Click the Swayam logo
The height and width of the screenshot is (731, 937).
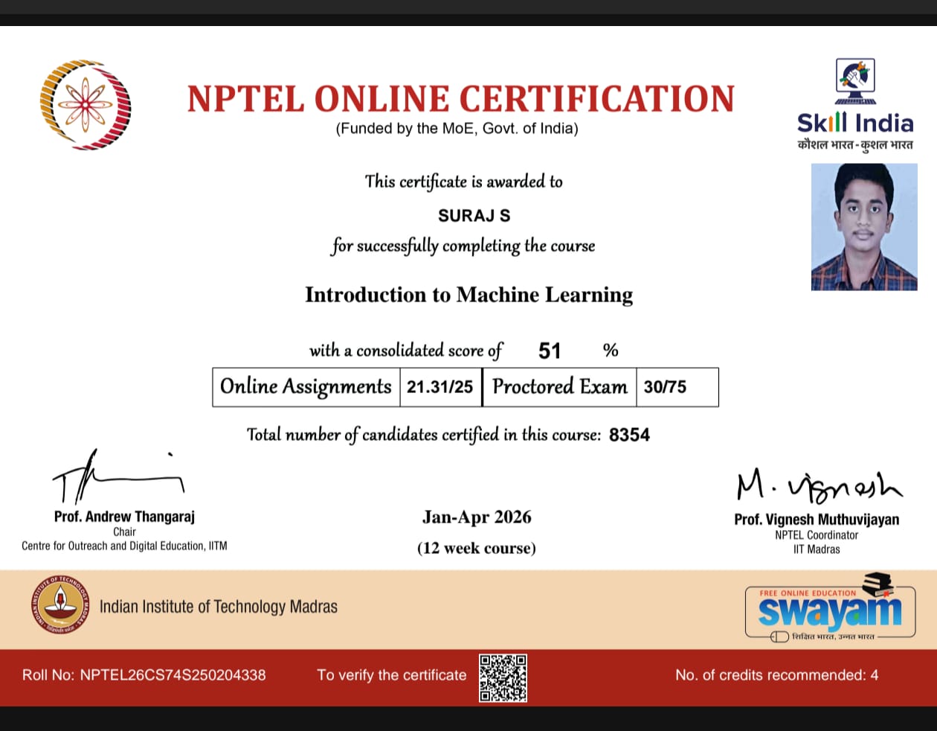coord(830,607)
